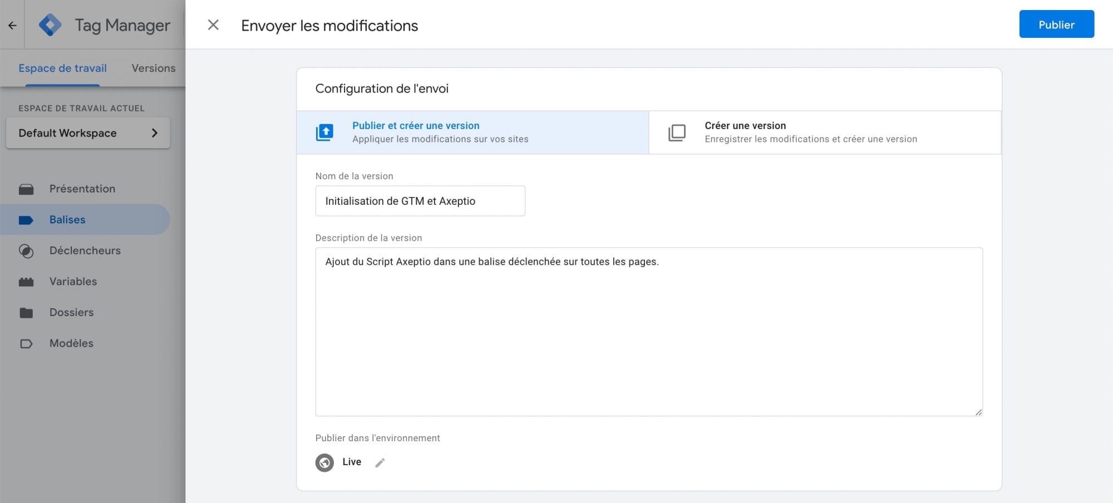Expand the Default Workspace chevron

(155, 133)
